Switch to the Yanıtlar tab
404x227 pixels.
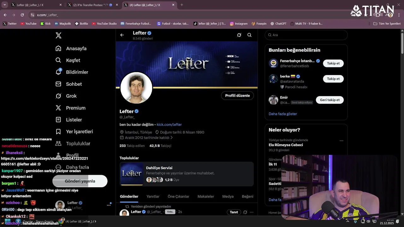pyautogui.click(x=153, y=196)
